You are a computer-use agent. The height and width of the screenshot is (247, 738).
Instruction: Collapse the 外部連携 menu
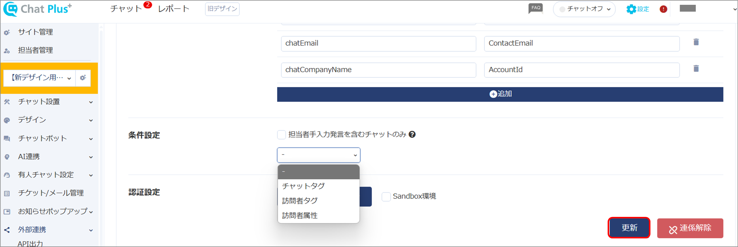pos(91,230)
